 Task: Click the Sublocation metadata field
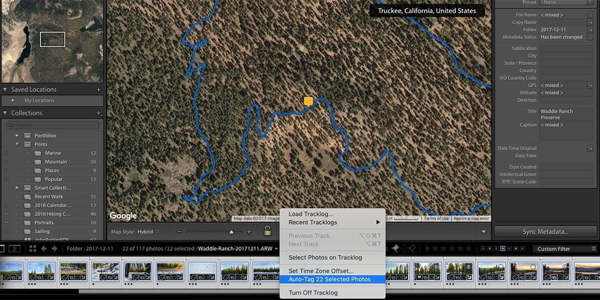(566, 49)
